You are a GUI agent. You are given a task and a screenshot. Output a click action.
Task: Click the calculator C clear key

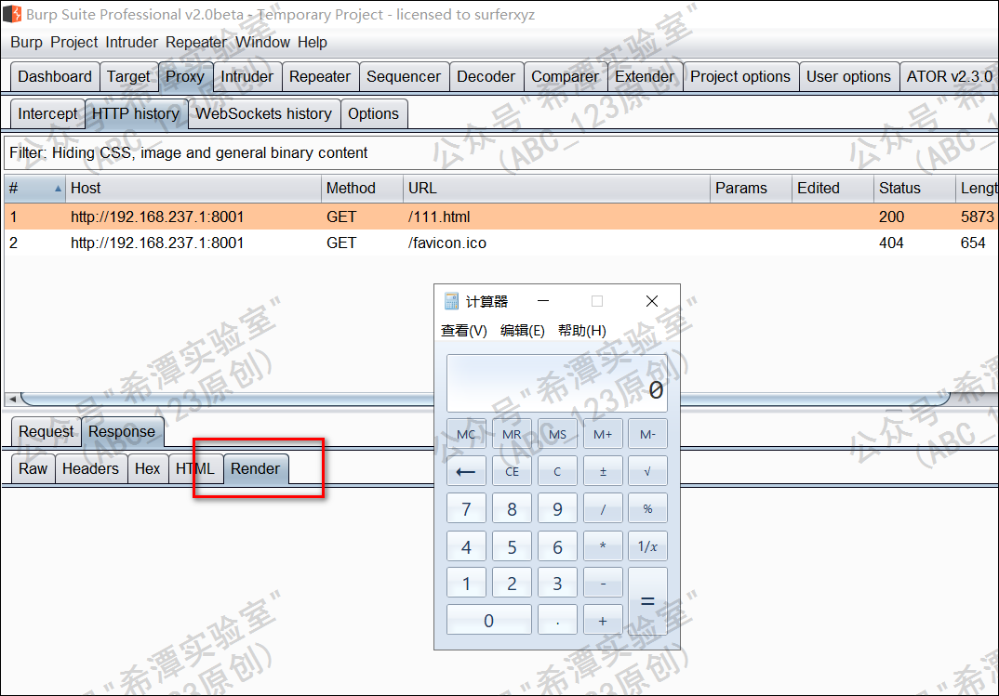(557, 472)
